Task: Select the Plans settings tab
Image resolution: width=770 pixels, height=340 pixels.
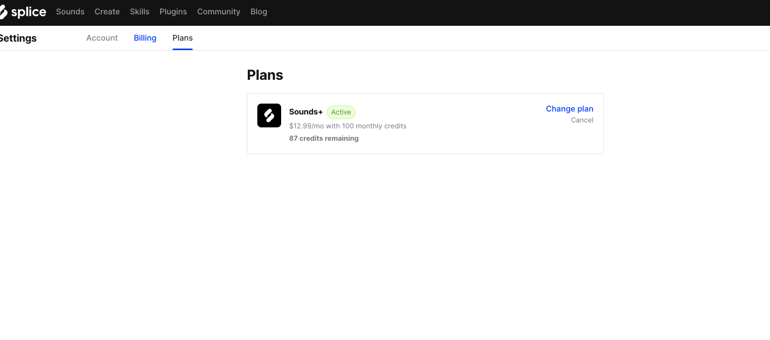Action: [182, 38]
